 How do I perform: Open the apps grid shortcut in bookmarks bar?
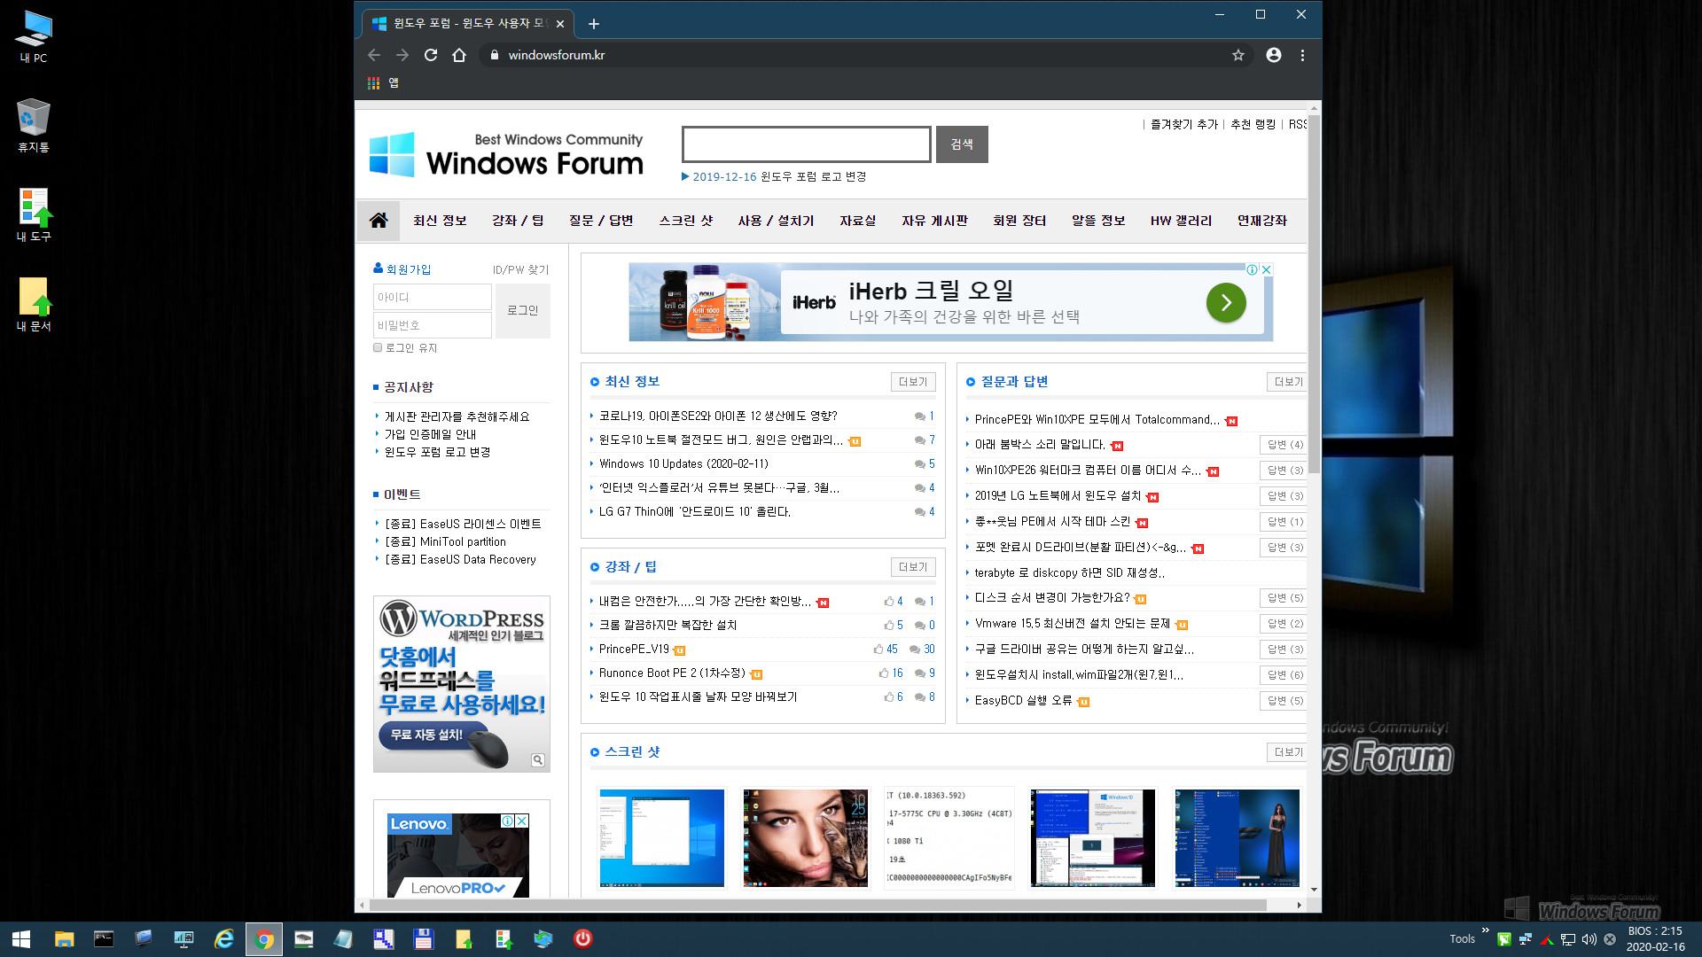(x=374, y=83)
